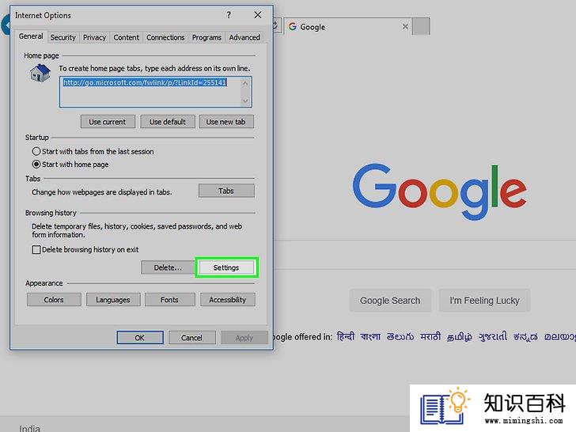Open the Advanced tab

coord(244,37)
